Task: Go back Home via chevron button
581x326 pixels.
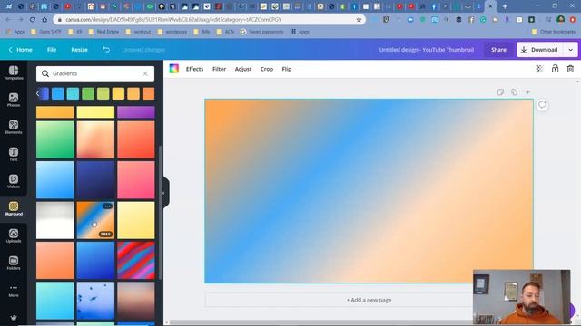Action: click(20, 50)
